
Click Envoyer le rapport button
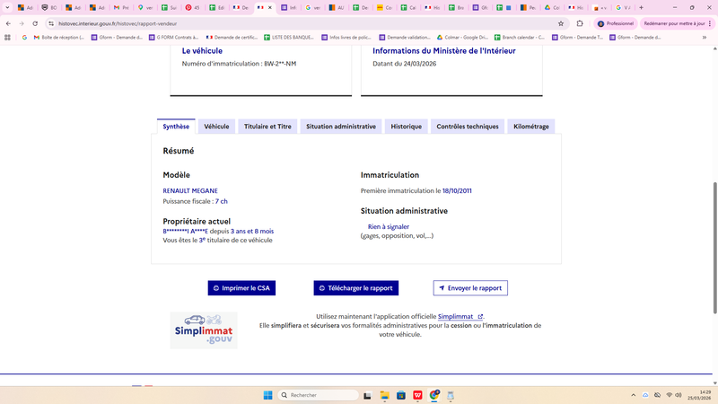[x=470, y=288]
